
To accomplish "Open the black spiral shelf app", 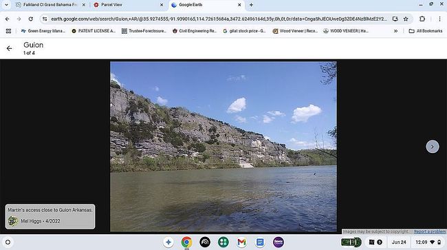I will (205, 242).
